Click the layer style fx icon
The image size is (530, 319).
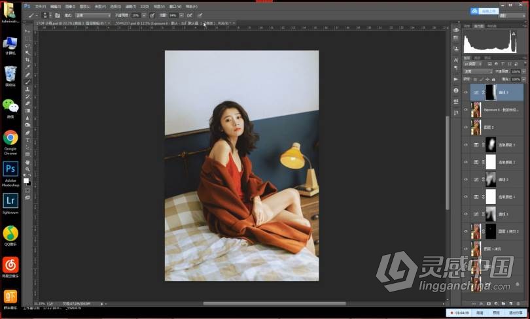(481, 304)
